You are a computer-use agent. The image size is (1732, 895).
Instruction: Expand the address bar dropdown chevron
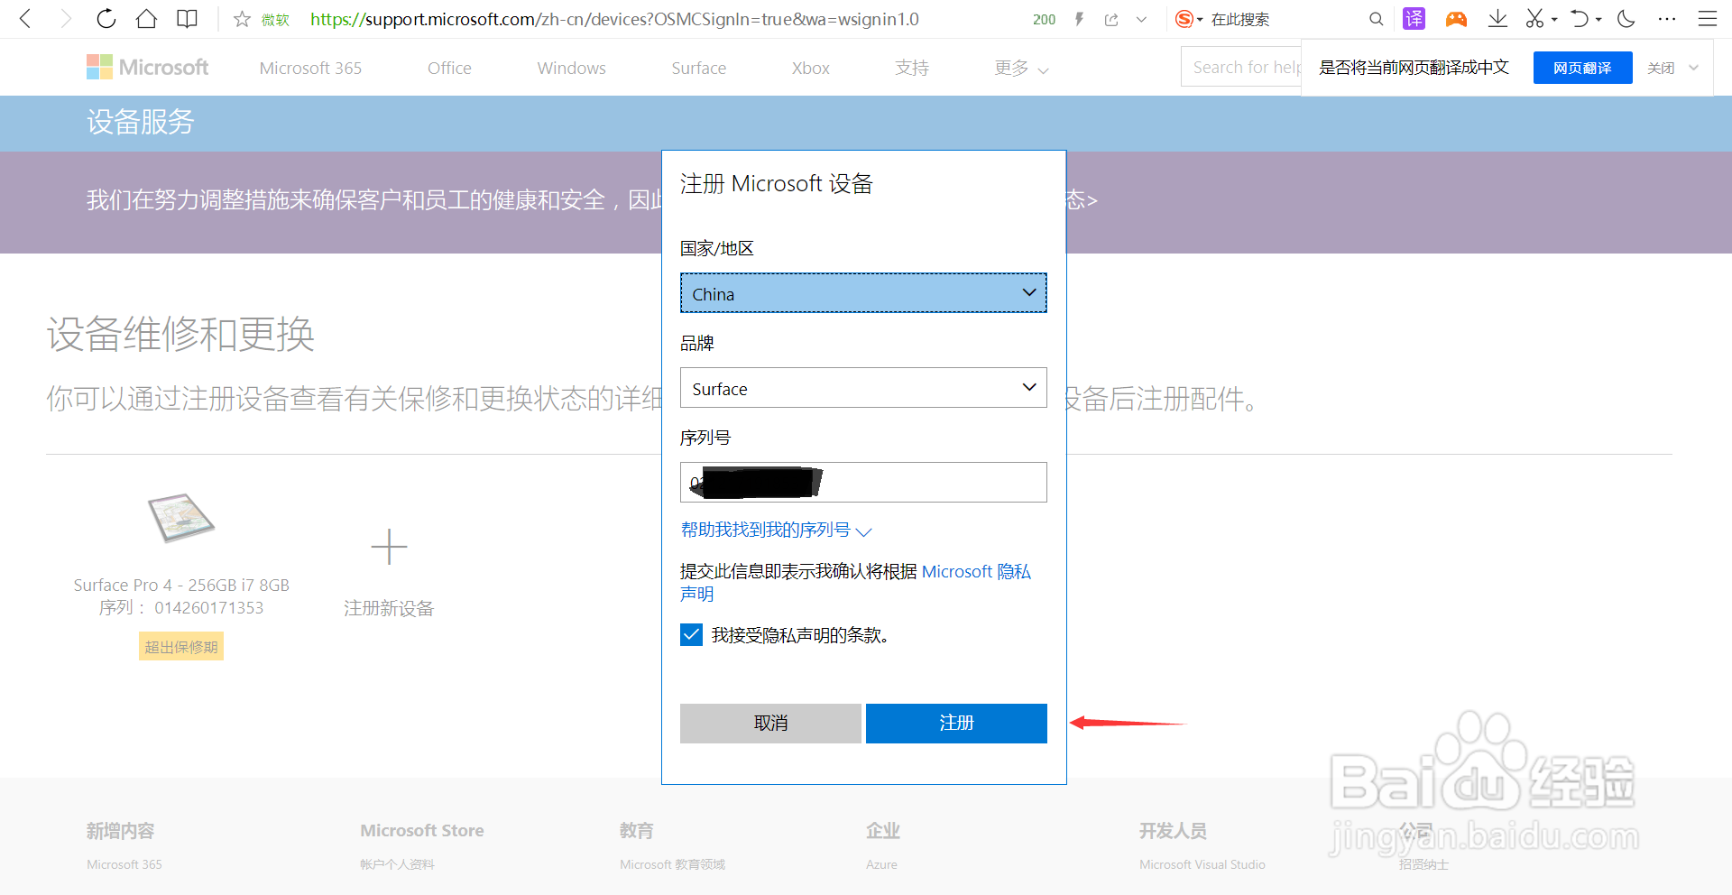1141,20
